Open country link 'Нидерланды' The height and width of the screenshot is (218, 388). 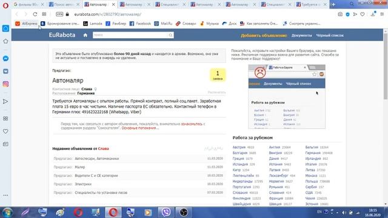point(242,181)
